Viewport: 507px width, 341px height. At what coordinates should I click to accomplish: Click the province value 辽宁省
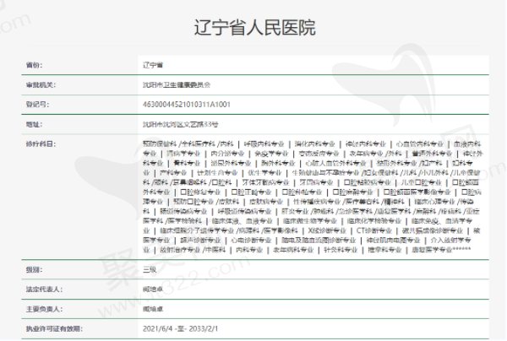(153, 65)
